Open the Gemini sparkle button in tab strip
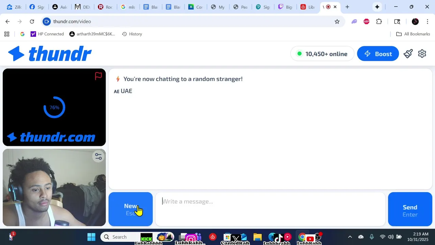Viewport: 435px width, 245px height. 377,7
